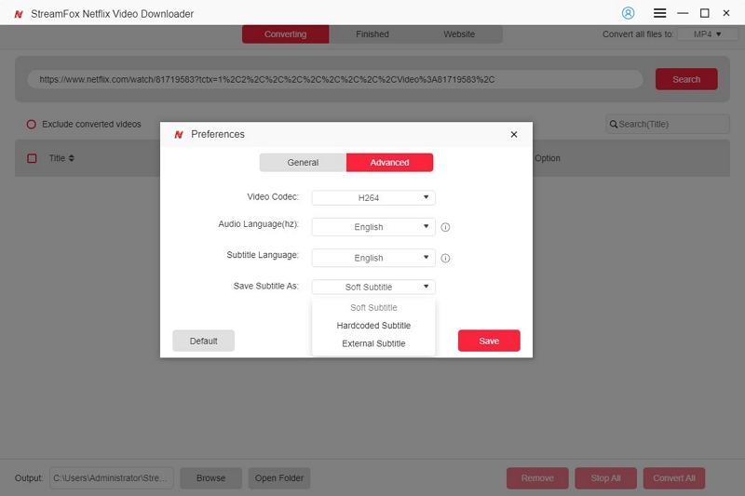This screenshot has height=496, width=745.
Task: Open the hamburger menu in title bar
Action: (659, 13)
